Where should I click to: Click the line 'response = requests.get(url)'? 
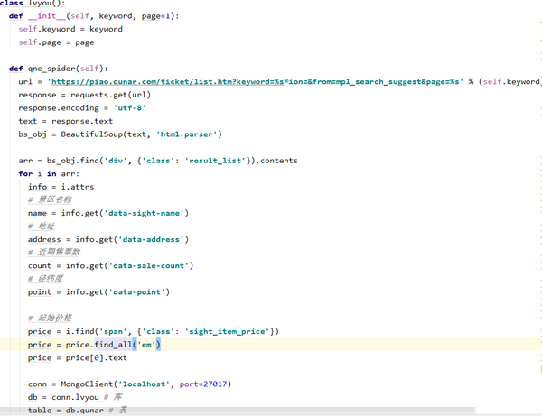pos(85,95)
